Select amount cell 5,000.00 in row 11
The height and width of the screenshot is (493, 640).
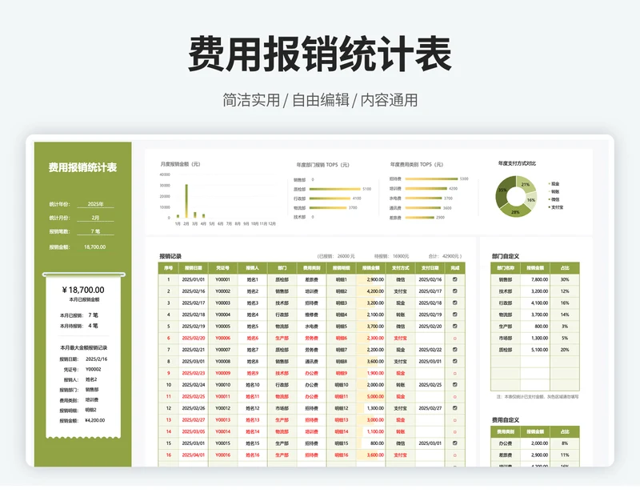pyautogui.click(x=370, y=397)
